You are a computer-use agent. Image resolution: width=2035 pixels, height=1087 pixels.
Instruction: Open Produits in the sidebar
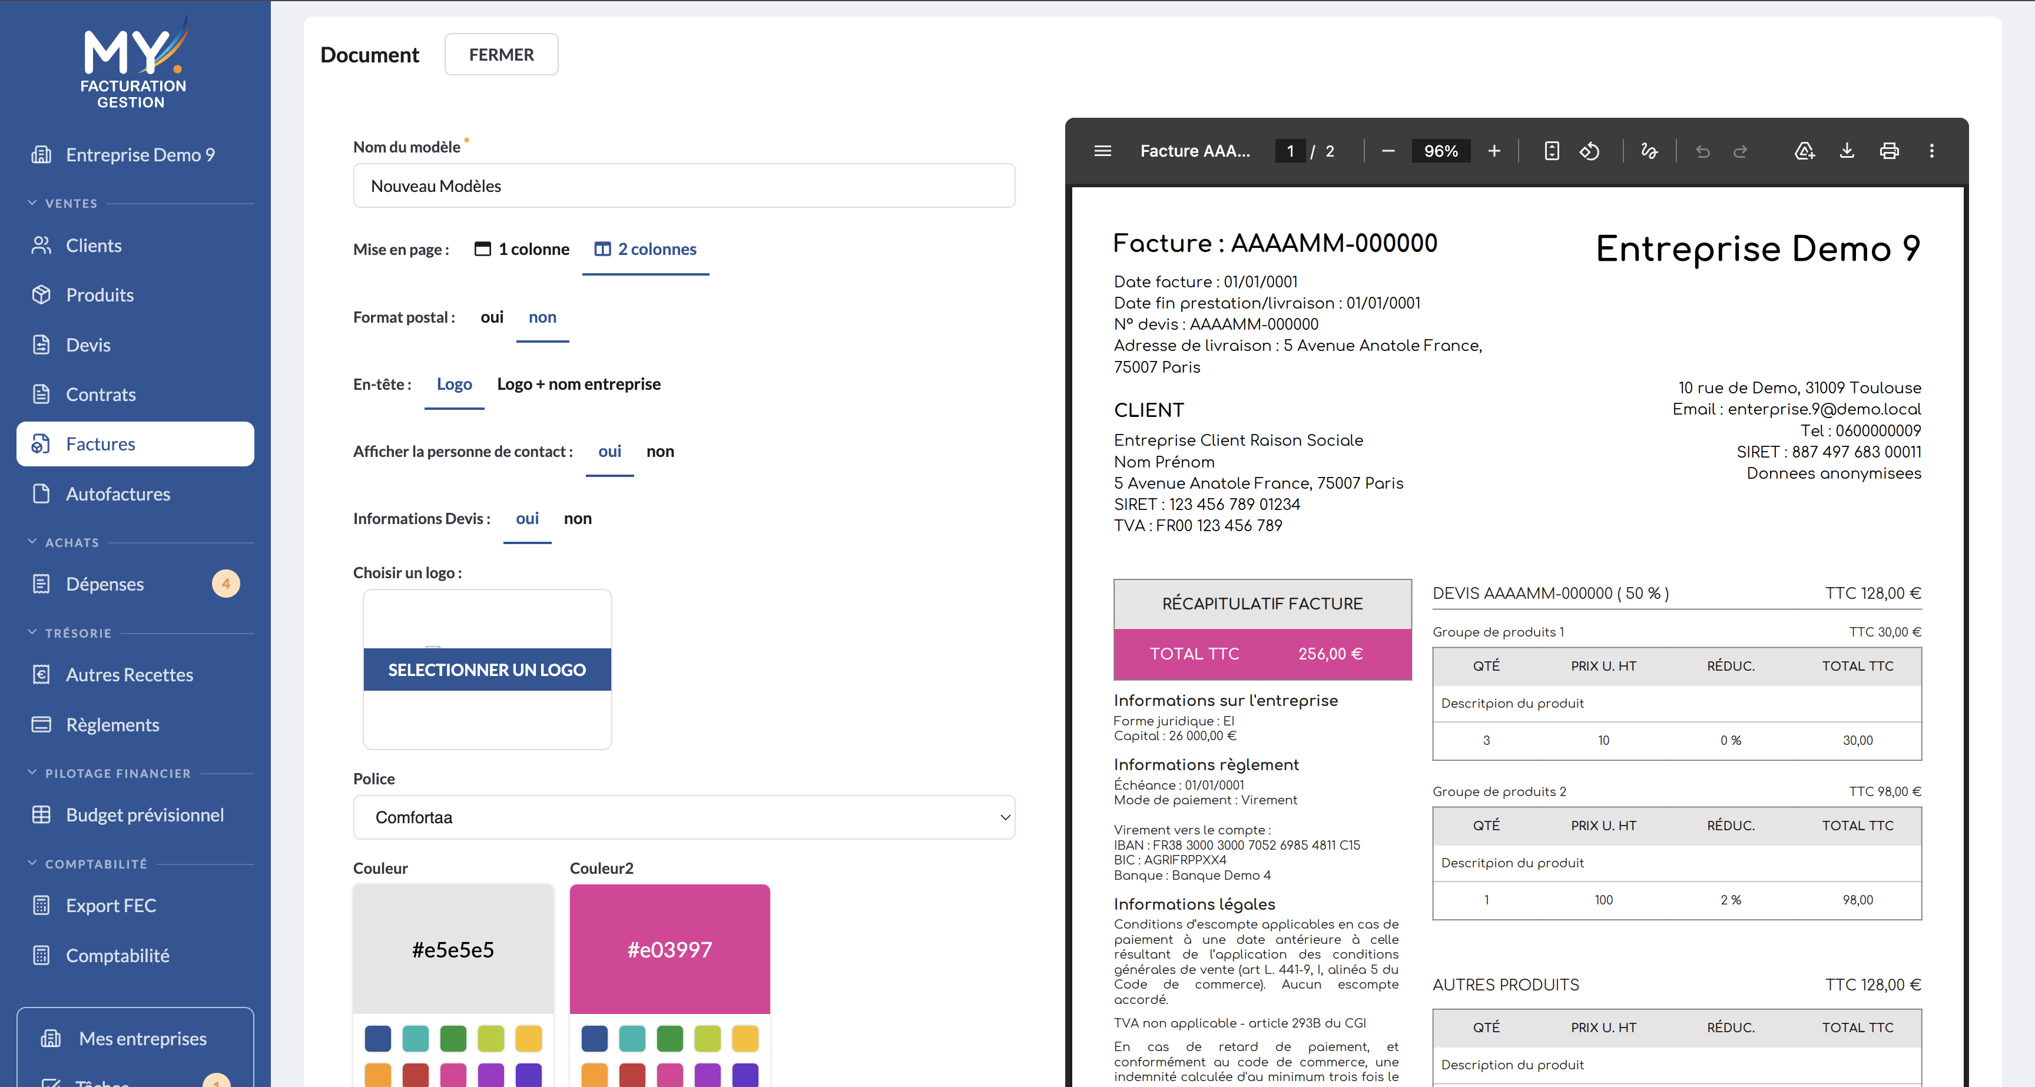[x=135, y=294]
